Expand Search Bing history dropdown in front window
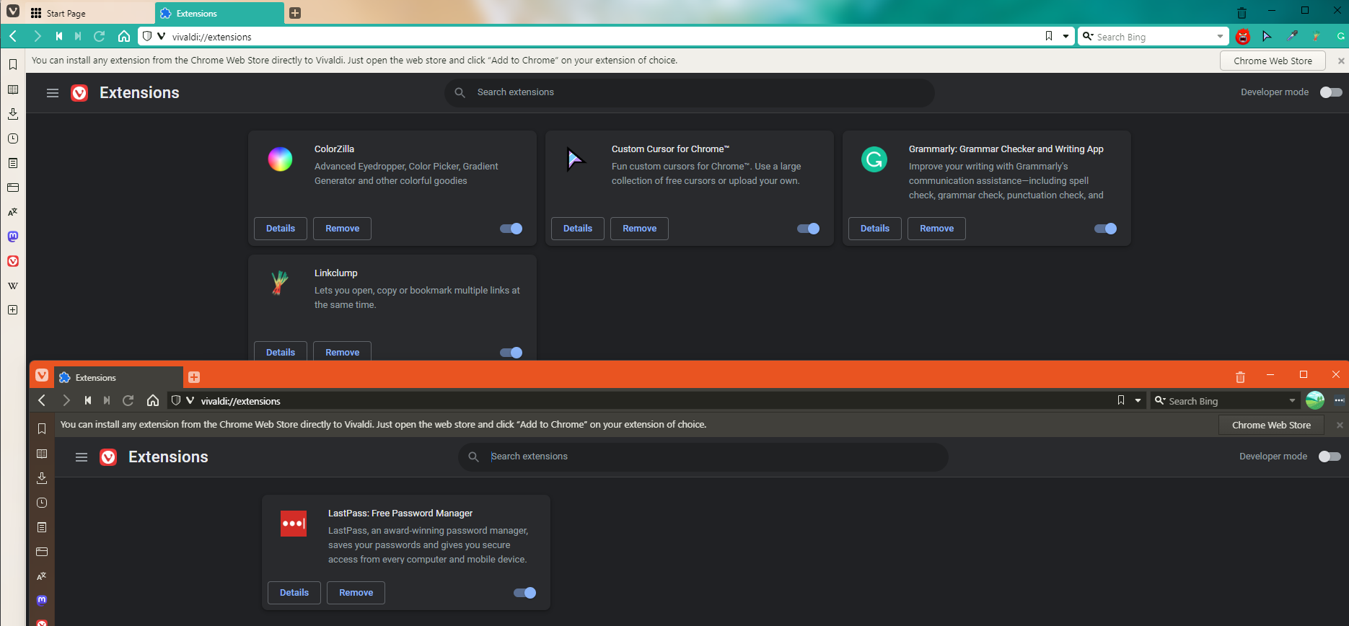This screenshot has height=626, width=1349. [x=1292, y=400]
